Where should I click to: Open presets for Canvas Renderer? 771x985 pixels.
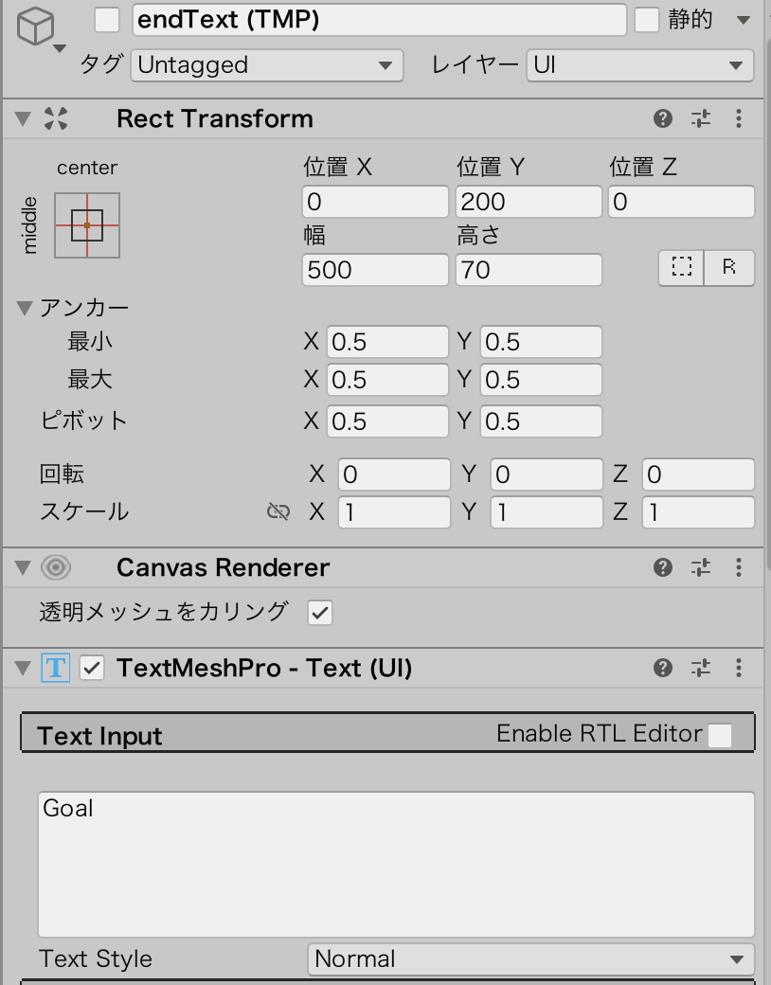701,567
